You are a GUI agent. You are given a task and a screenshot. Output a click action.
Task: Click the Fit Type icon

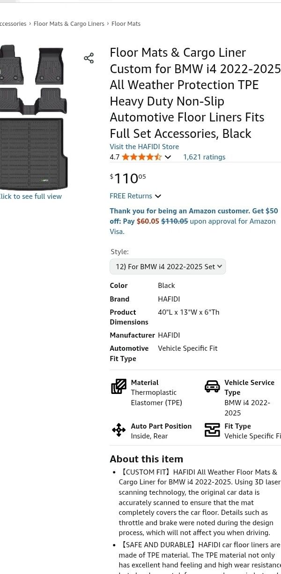(212, 430)
